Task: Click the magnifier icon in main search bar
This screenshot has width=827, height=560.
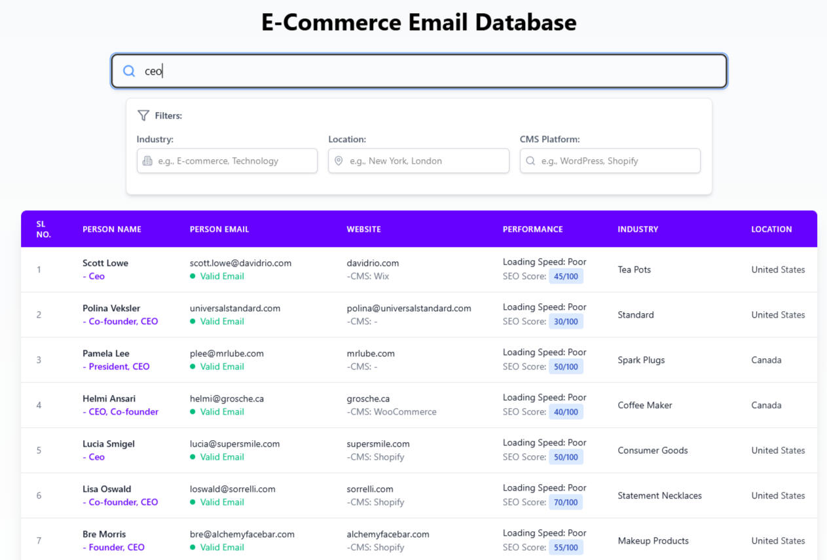Action: tap(129, 71)
